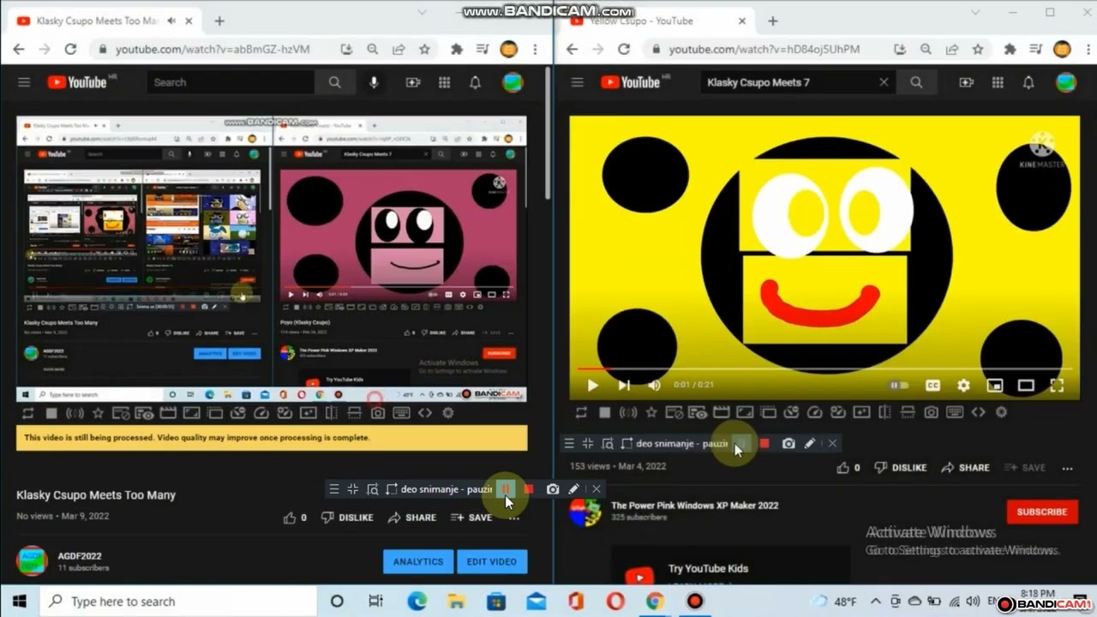The image size is (1097, 617).
Task: Open more actions ellipsis under right video
Action: (1067, 468)
